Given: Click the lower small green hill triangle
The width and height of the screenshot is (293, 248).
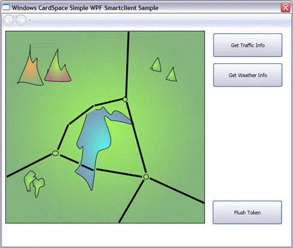Looking at the screenshot, I should 172,75.
